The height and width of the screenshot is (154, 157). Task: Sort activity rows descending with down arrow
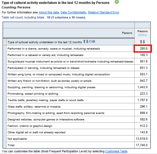coord(87,41)
